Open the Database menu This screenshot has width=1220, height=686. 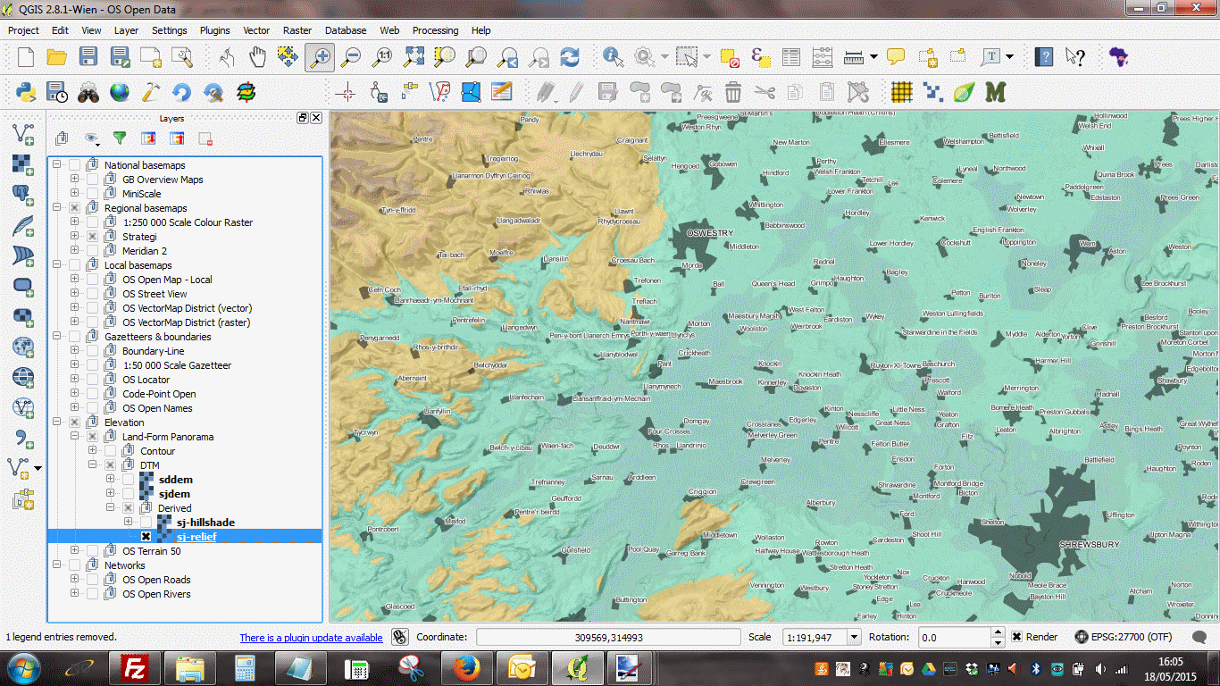[346, 29]
